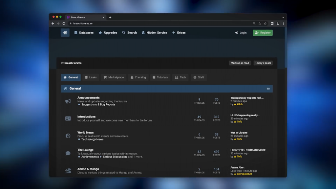Open The Lounge forum
The height and width of the screenshot is (189, 336).
[85, 150]
